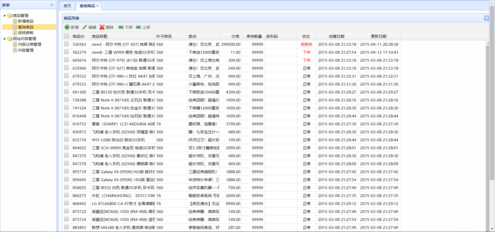Click the document icon beside 新增商品
The image size is (495, 232).
click(15, 21)
